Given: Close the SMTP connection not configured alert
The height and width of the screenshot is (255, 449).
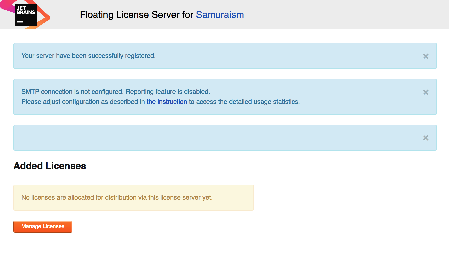Looking at the screenshot, I should click(x=426, y=92).
